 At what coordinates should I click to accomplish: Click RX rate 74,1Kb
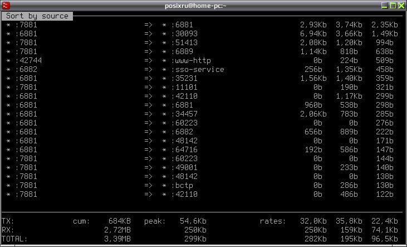pyautogui.click(x=384, y=230)
